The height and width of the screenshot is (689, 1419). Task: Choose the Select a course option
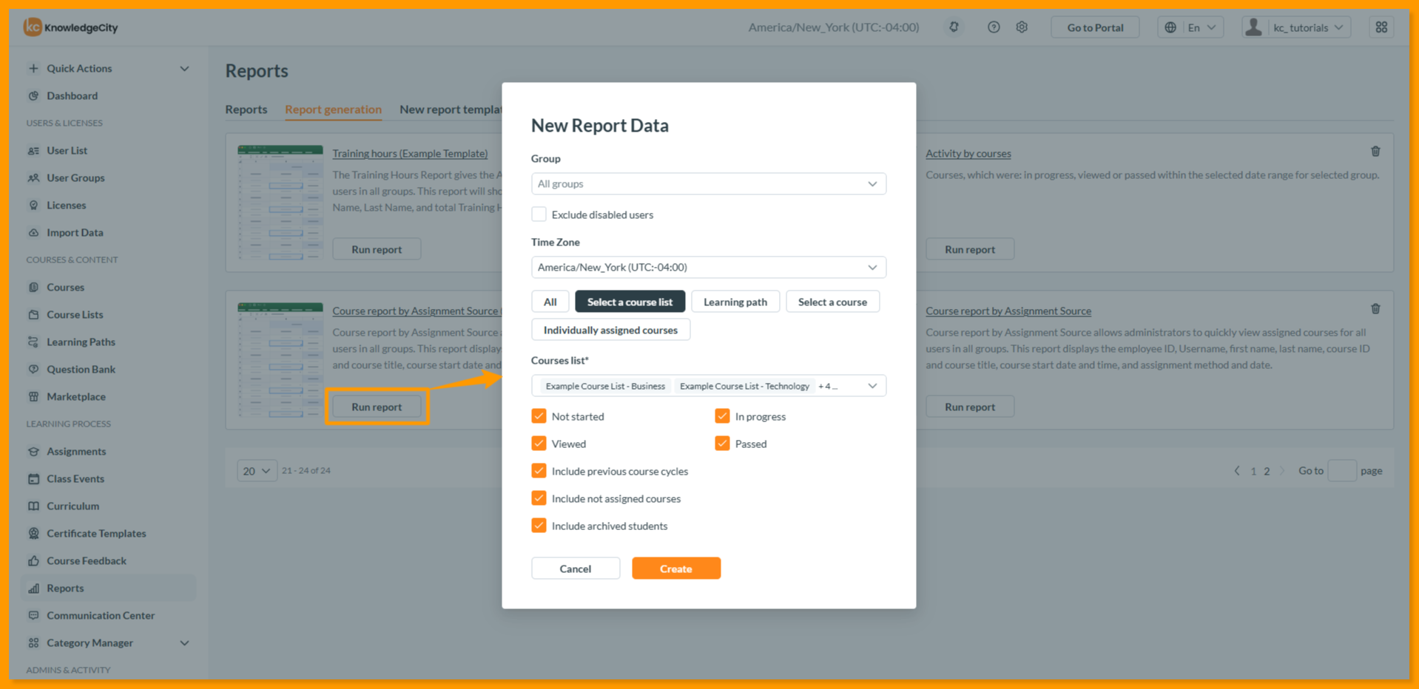pyautogui.click(x=832, y=302)
